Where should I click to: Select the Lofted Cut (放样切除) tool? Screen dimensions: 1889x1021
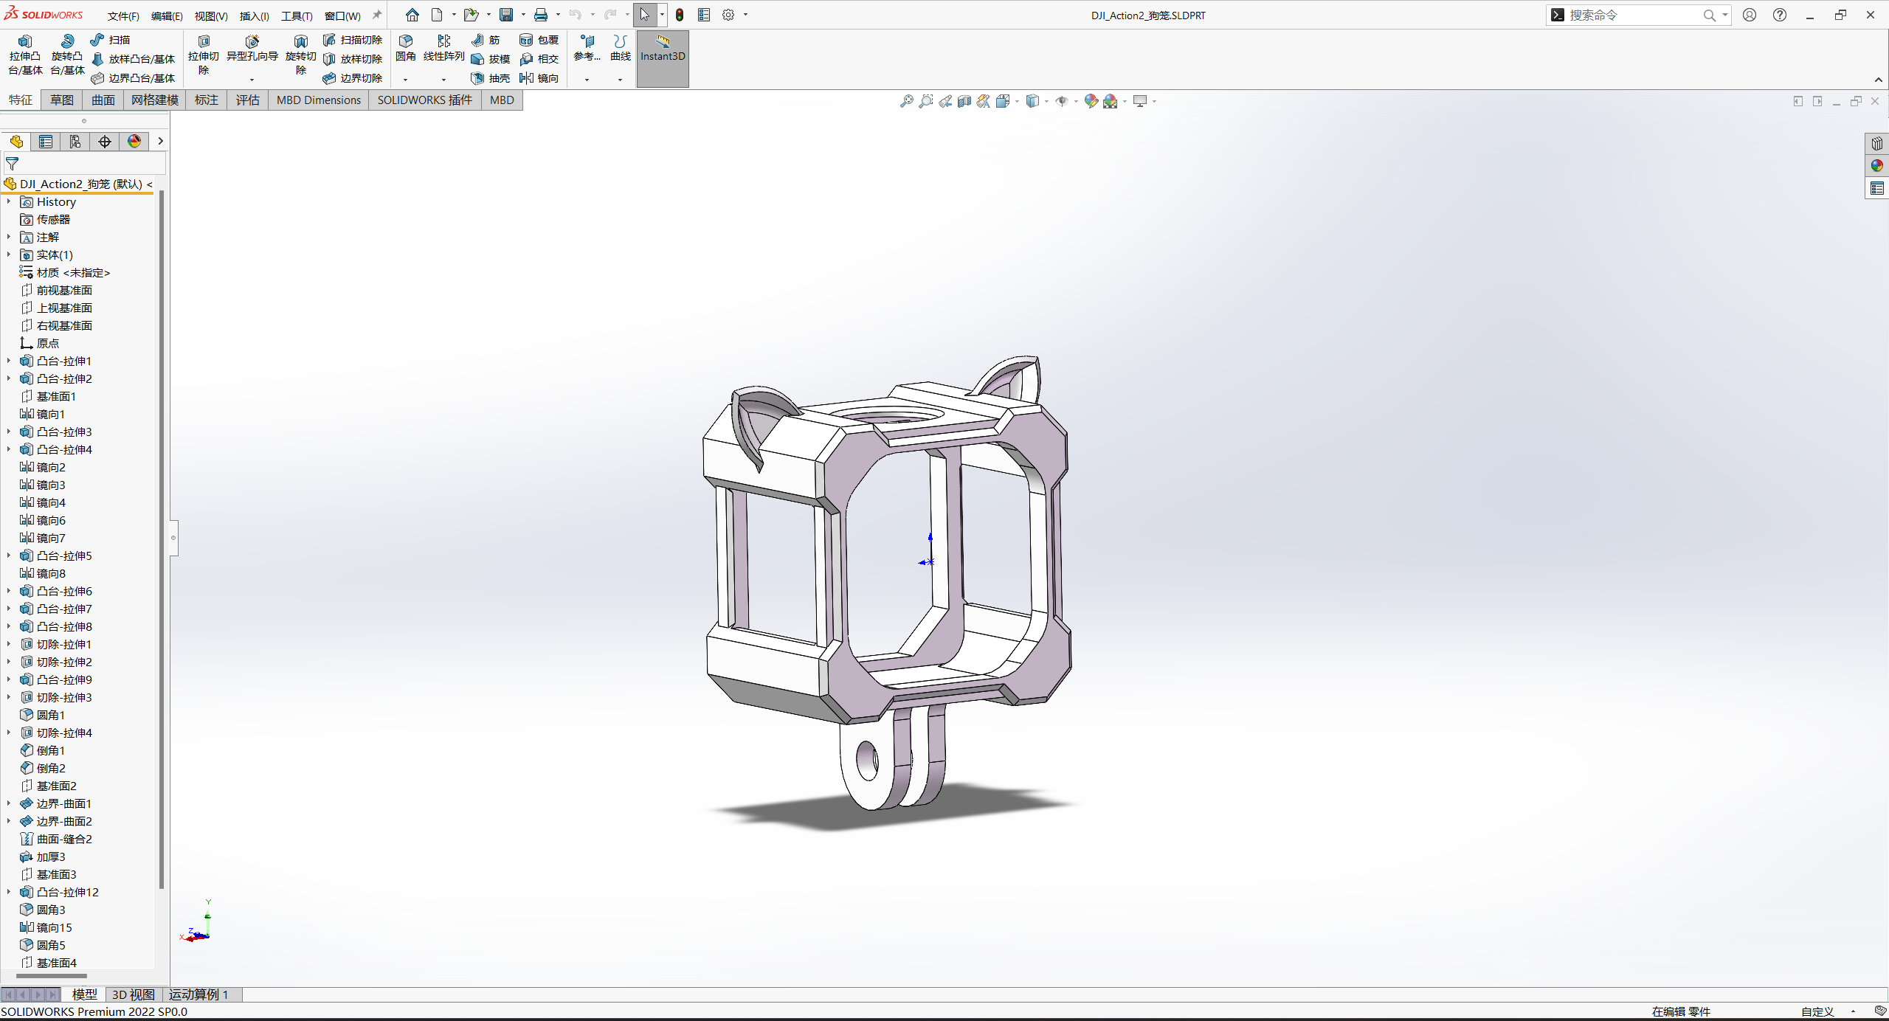pos(353,59)
